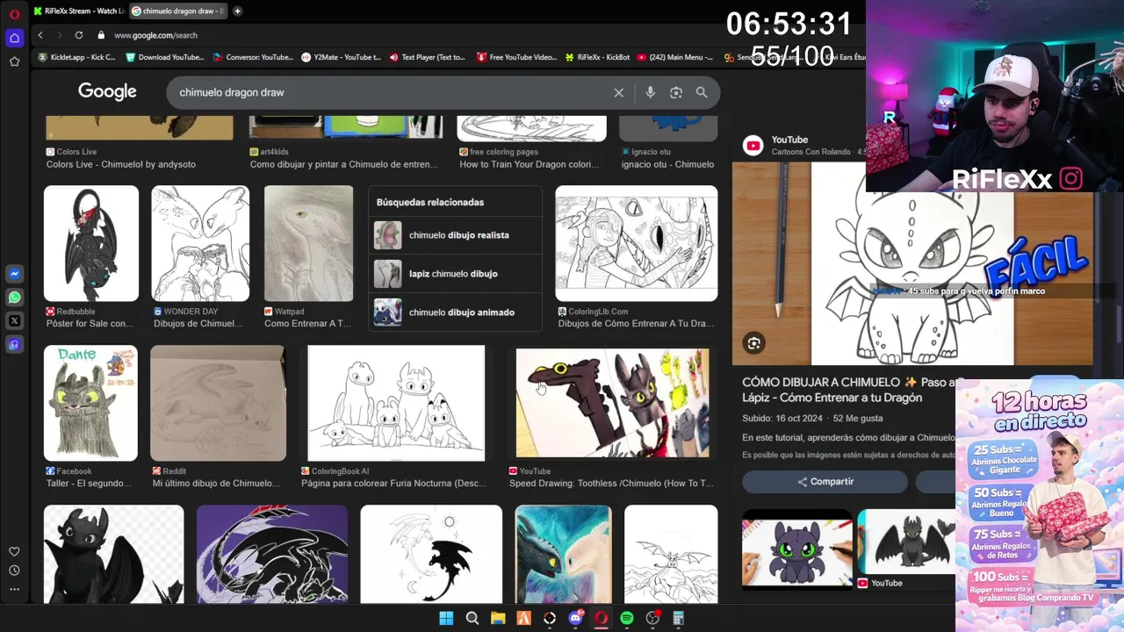This screenshot has width=1124, height=632.
Task: Open Spotify from the taskbar
Action: click(x=627, y=618)
